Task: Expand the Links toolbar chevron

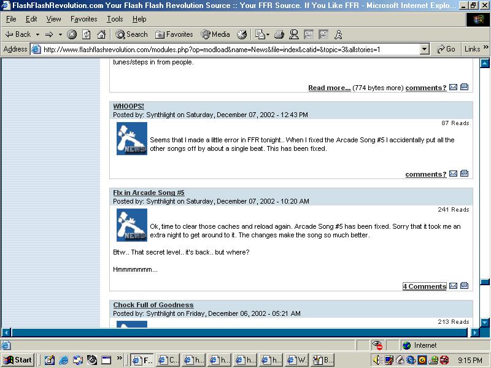Action: [x=485, y=47]
